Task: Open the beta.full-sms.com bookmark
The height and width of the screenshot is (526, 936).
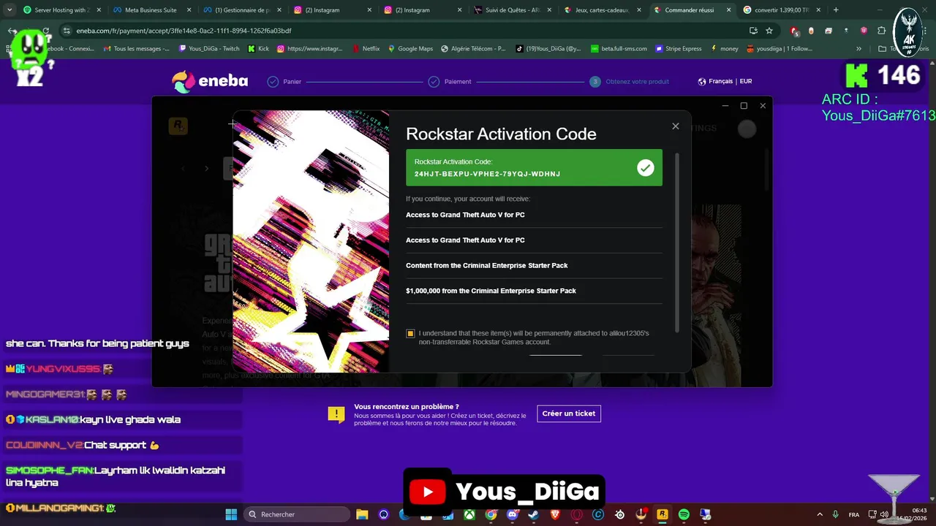Action: click(619, 48)
